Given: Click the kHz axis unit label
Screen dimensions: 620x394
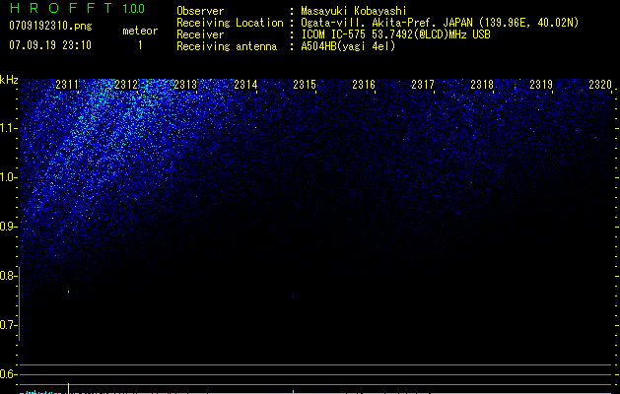Looking at the screenshot, I should [9, 80].
